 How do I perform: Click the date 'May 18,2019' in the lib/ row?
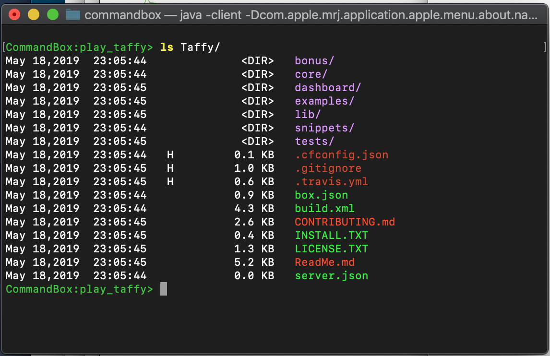[x=42, y=114]
